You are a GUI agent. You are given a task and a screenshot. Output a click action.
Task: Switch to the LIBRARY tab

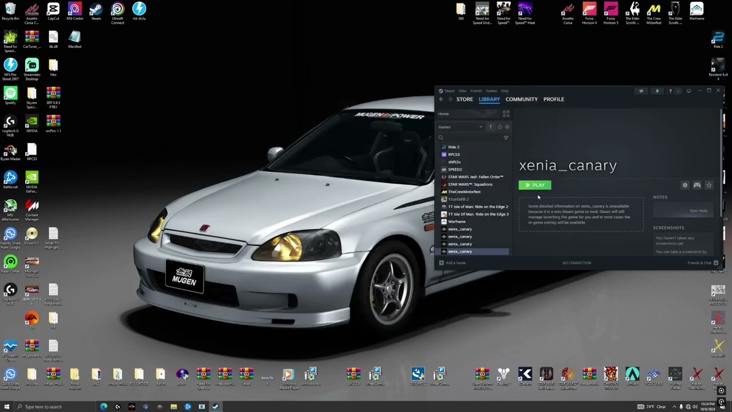click(x=489, y=99)
